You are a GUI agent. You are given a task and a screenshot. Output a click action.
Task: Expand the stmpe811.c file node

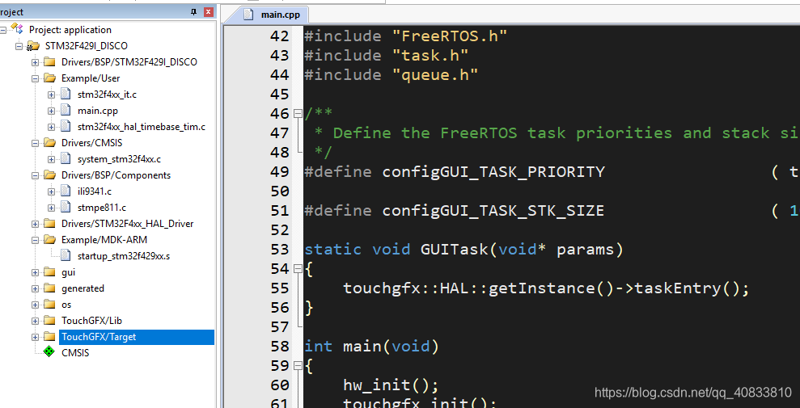[x=52, y=208]
